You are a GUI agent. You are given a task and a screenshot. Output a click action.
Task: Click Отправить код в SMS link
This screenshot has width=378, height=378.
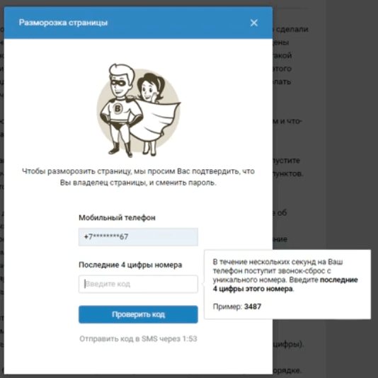click(138, 338)
